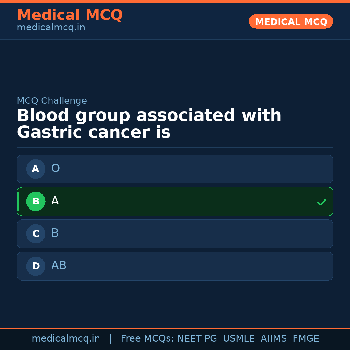Click the circular C badge icon

(36, 234)
